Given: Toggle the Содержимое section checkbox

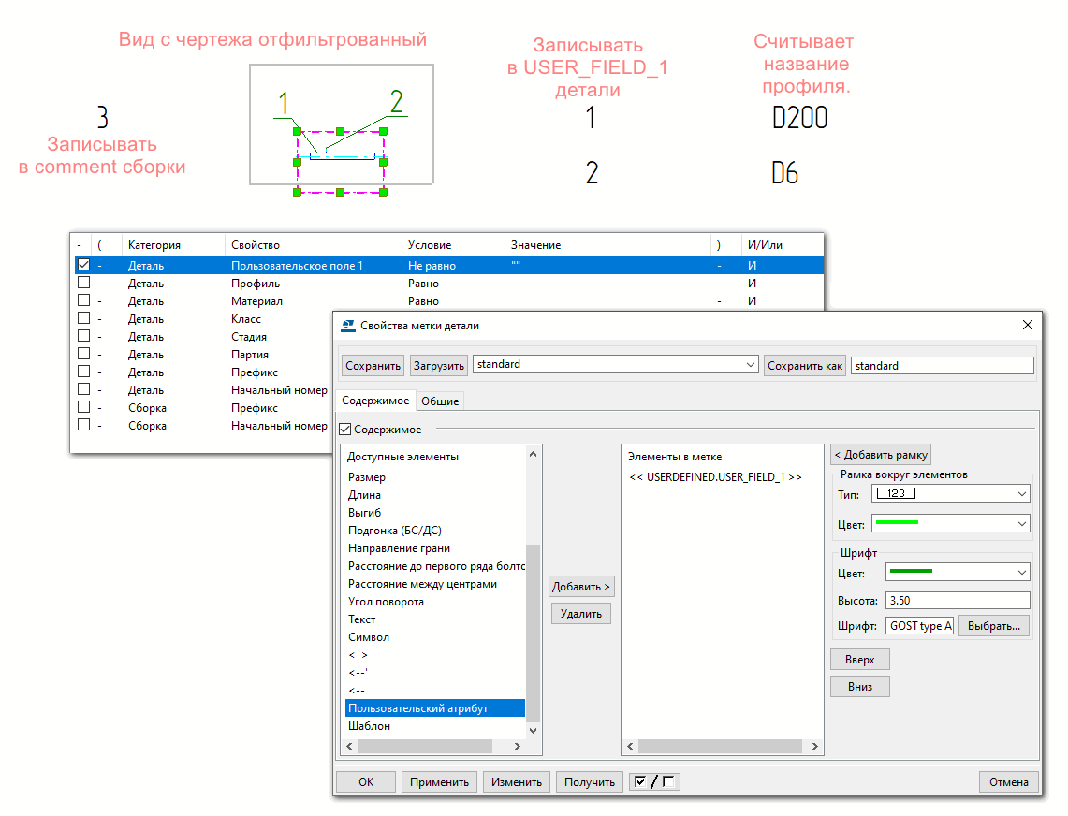Looking at the screenshot, I should point(345,430).
